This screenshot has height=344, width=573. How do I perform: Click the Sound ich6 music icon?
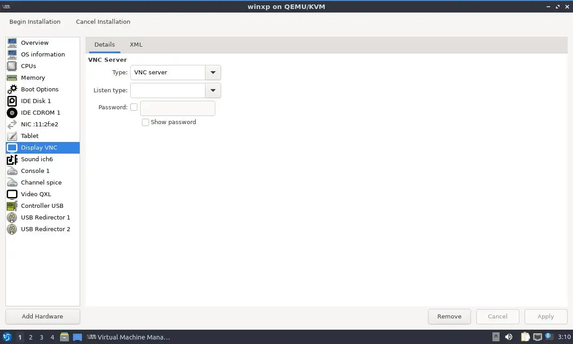coord(12,159)
